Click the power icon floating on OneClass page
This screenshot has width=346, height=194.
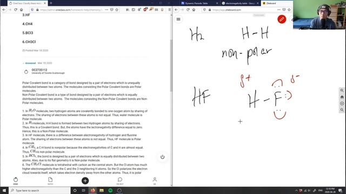[x=162, y=157]
